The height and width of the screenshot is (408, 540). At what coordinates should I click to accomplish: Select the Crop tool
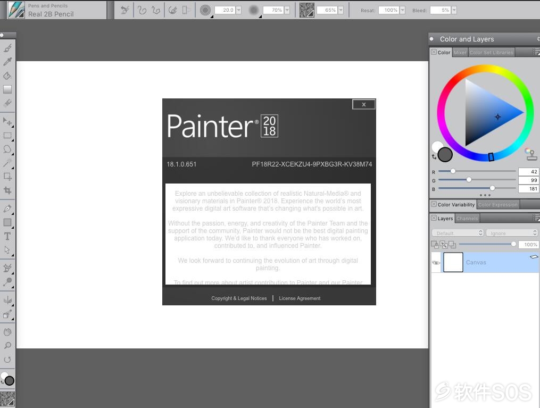pos(7,190)
